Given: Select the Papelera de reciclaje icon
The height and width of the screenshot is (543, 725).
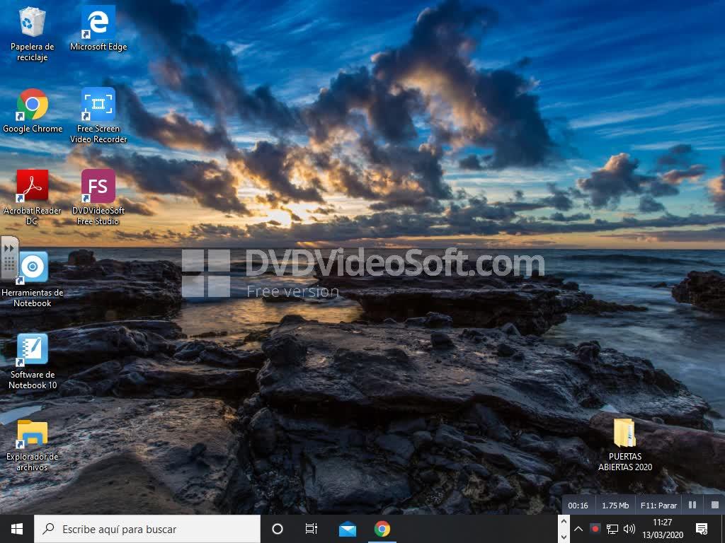Looking at the screenshot, I should pos(33,34).
